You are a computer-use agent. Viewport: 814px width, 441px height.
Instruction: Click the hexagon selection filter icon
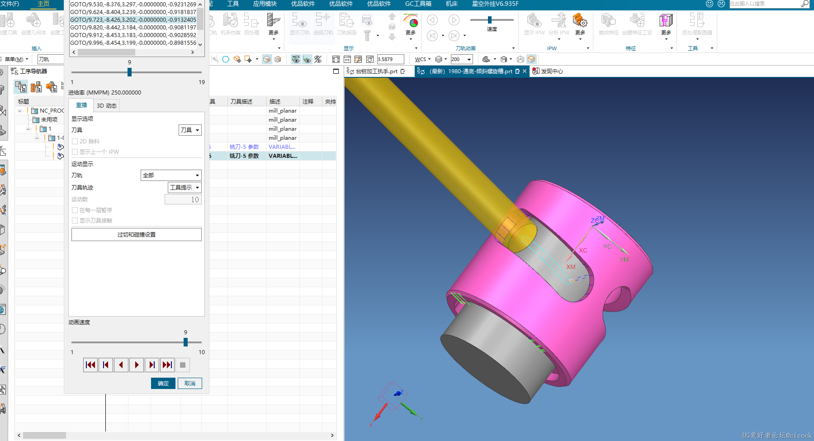click(226, 59)
